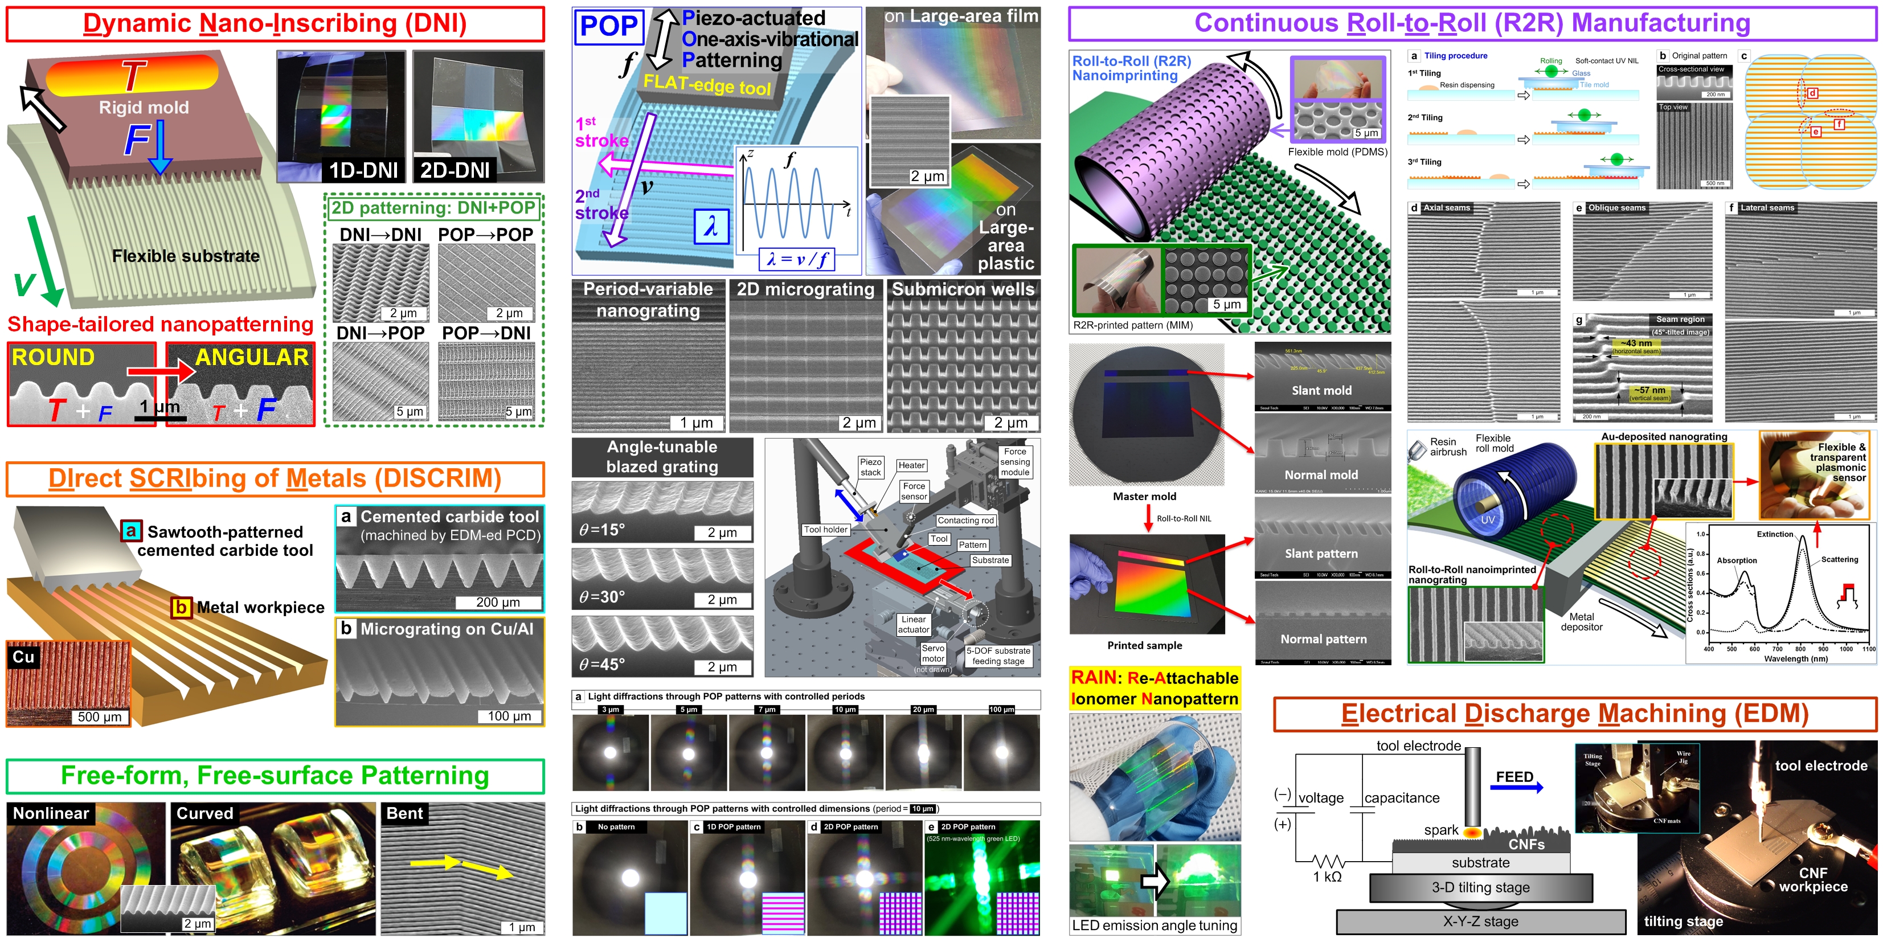
Task: Open the 2D micrograting micrograph
Action: pos(807,356)
